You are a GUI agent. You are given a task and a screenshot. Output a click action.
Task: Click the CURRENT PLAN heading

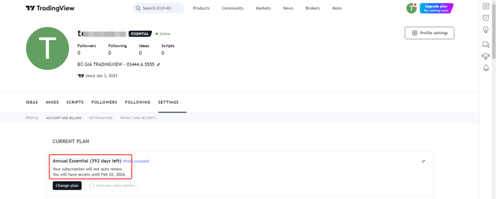(71, 142)
